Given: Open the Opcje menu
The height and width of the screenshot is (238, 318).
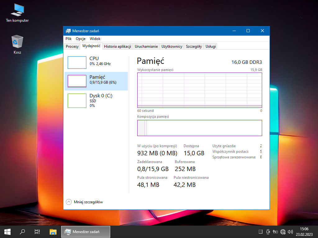Looking at the screenshot, I should (81, 39).
